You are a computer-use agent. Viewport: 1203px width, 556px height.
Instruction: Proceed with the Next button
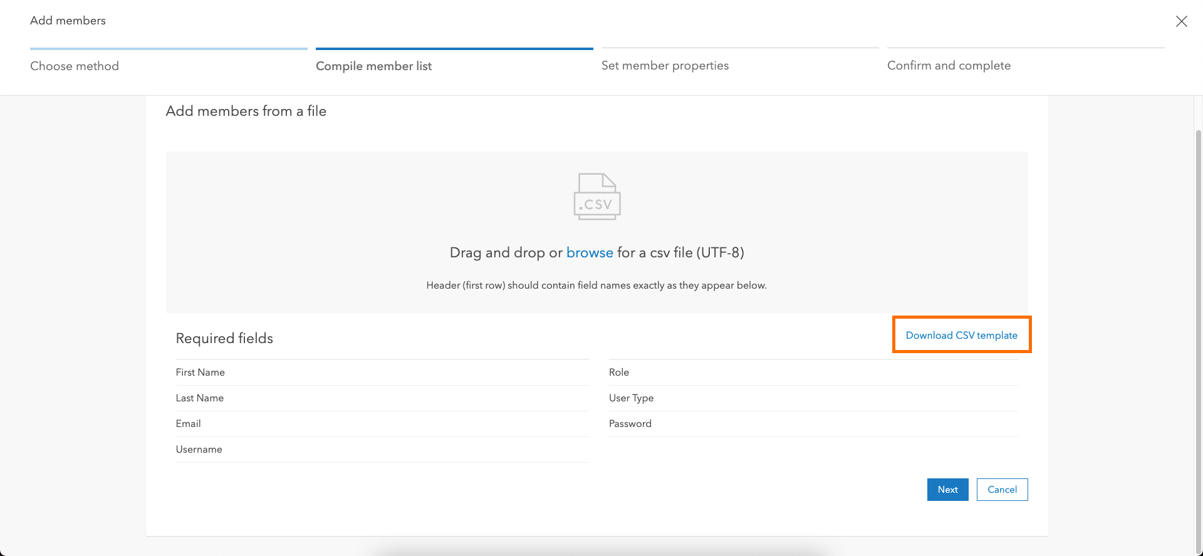[947, 490]
